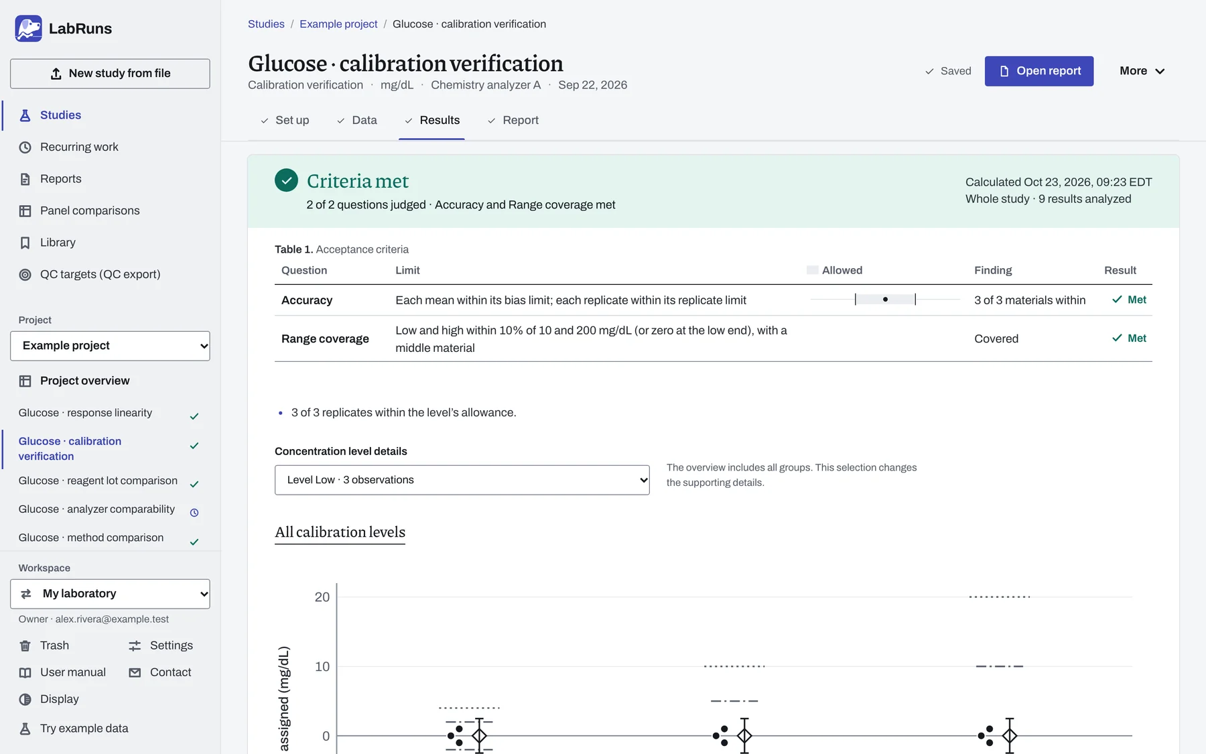The width and height of the screenshot is (1206, 754).
Task: Select the Results tab
Action: (x=432, y=121)
